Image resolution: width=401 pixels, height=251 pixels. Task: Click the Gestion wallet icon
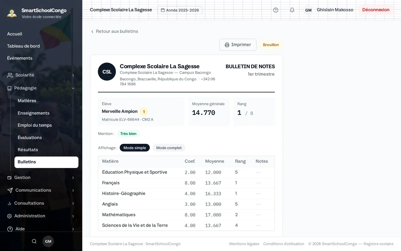click(x=10, y=178)
